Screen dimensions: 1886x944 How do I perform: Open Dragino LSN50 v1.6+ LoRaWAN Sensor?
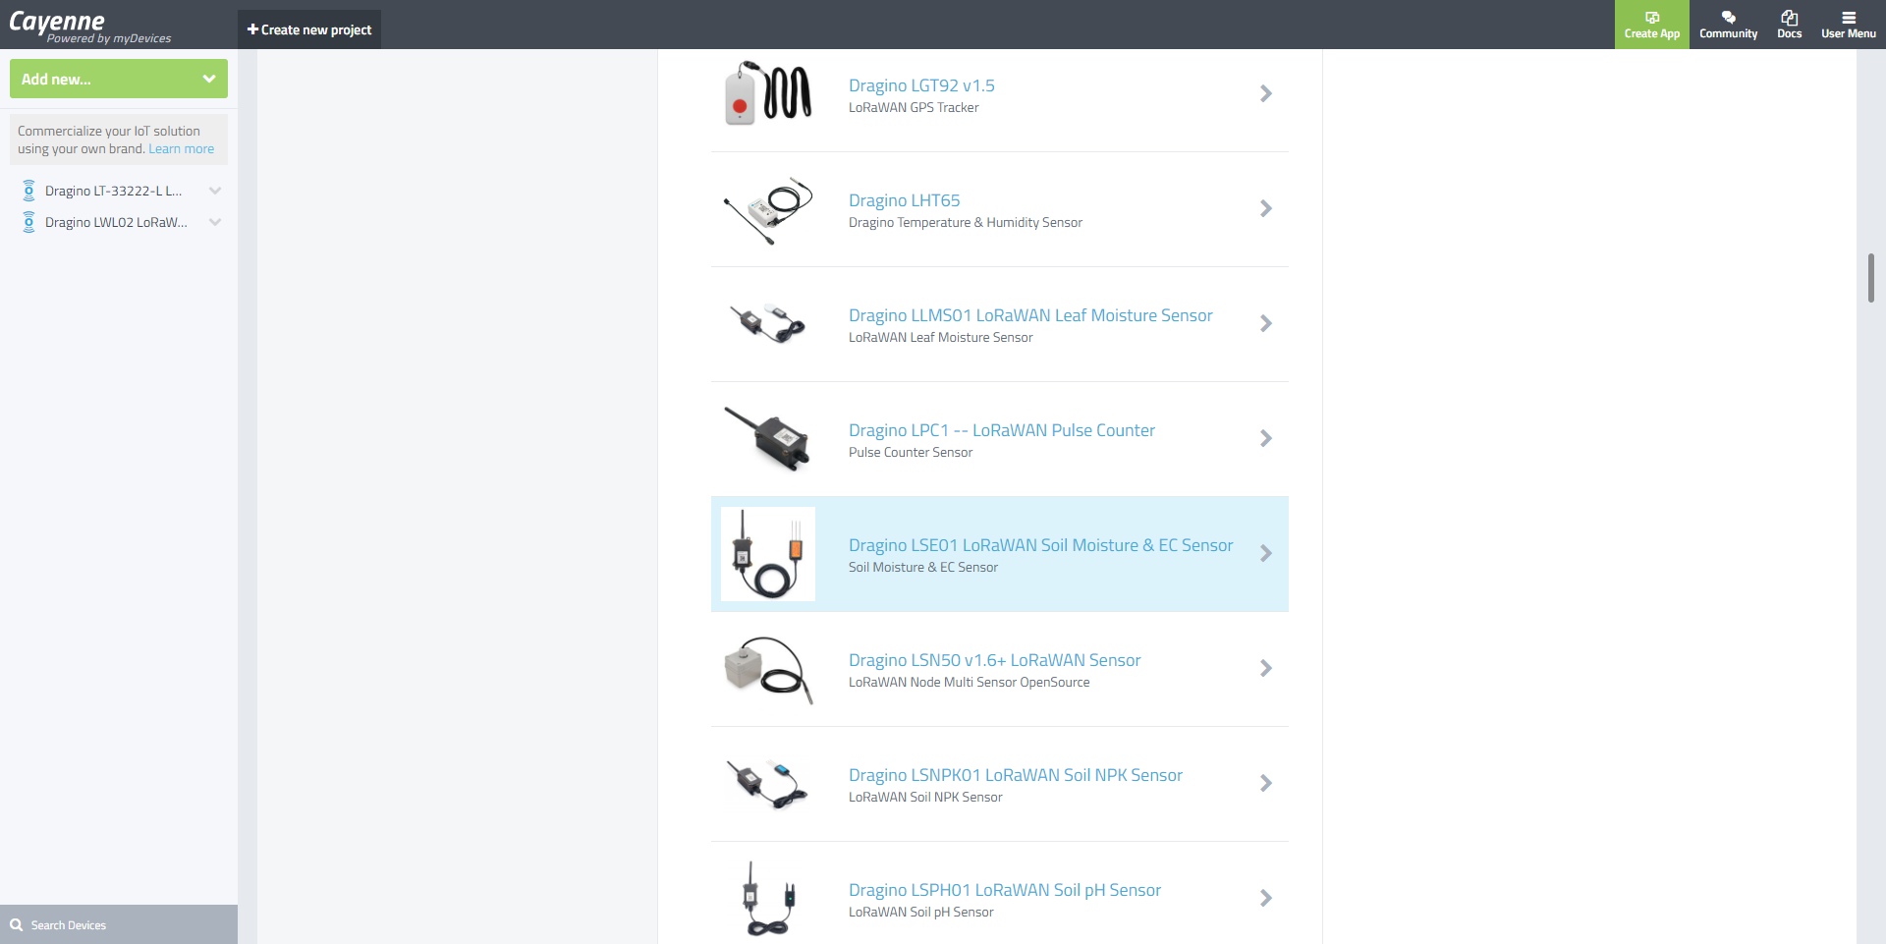point(994,660)
